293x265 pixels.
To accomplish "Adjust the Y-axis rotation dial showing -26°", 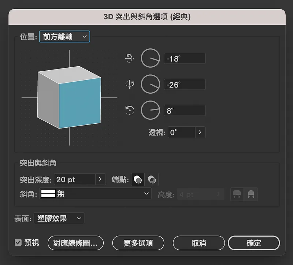I will pos(151,84).
